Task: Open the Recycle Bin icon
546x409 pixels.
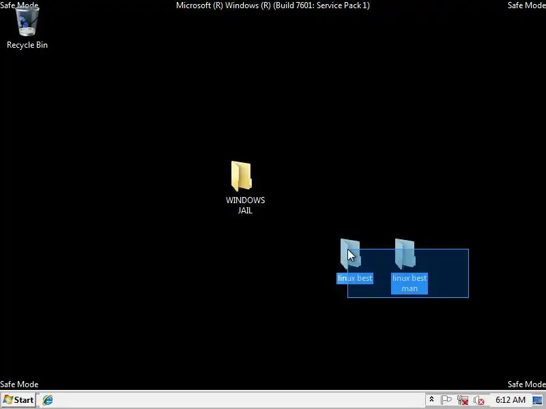Action: tap(27, 22)
